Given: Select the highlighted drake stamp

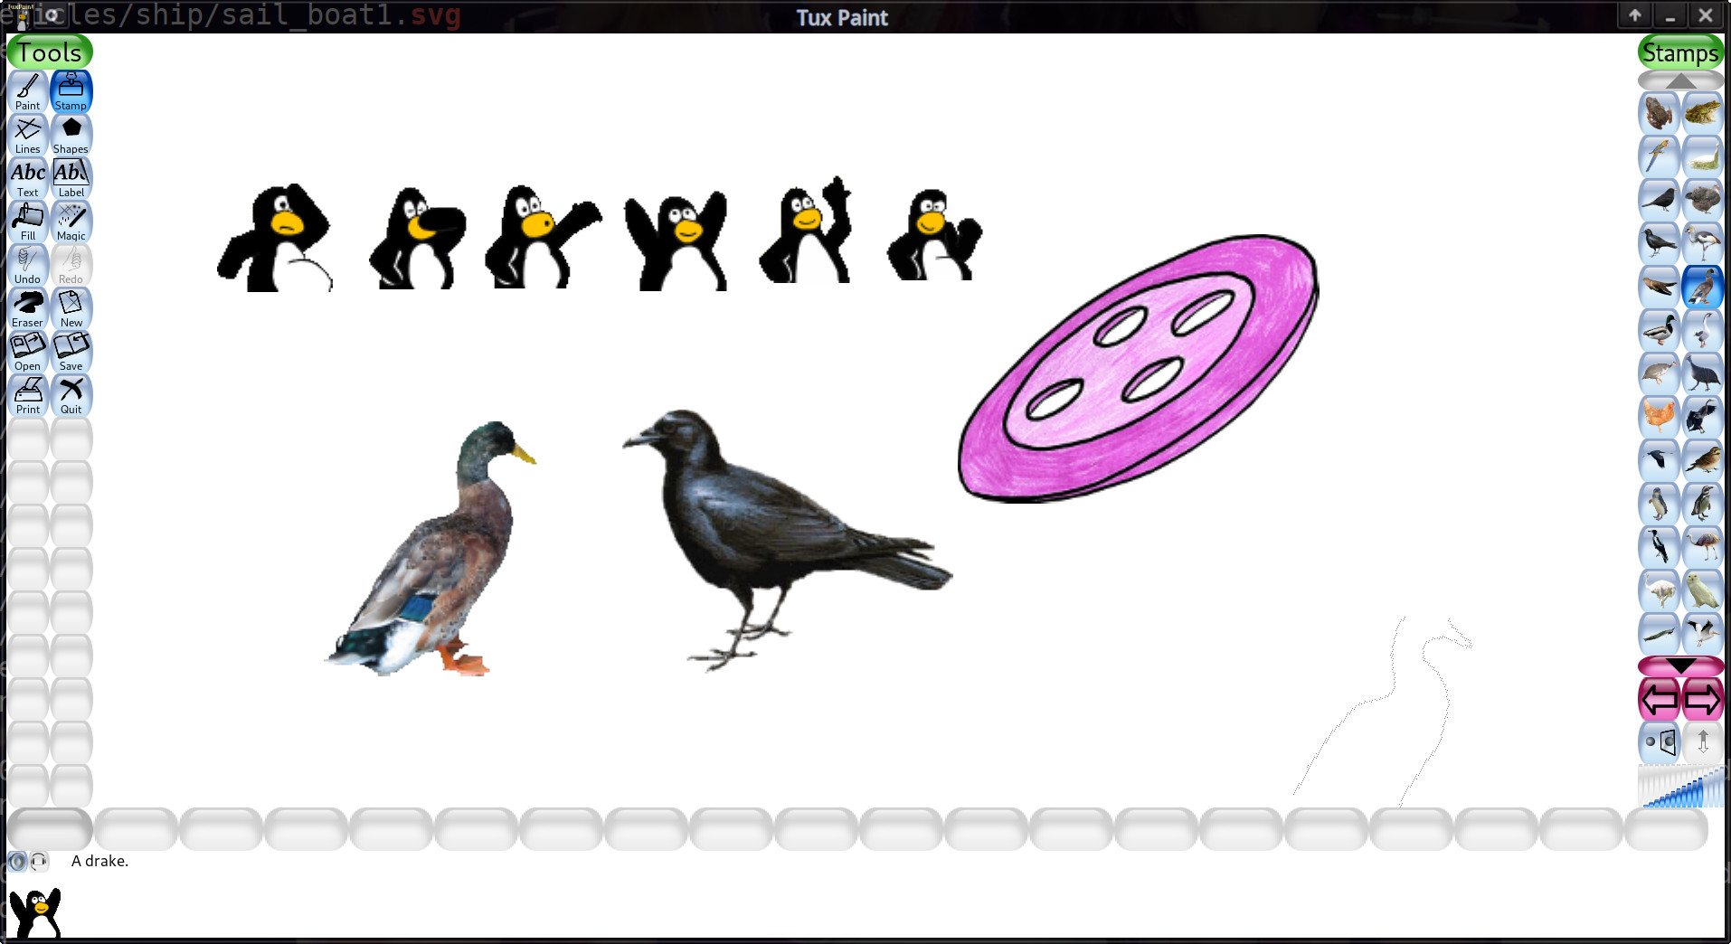Looking at the screenshot, I should (1703, 288).
